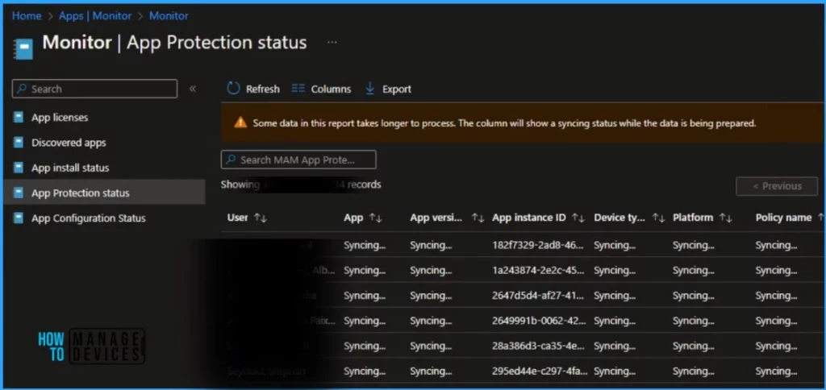The height and width of the screenshot is (390, 826).
Task: Click the Monitor notebook icon beside title
Action: tap(23, 48)
